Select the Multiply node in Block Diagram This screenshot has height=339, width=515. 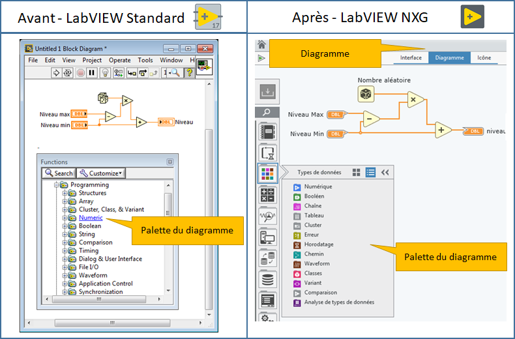(127, 100)
